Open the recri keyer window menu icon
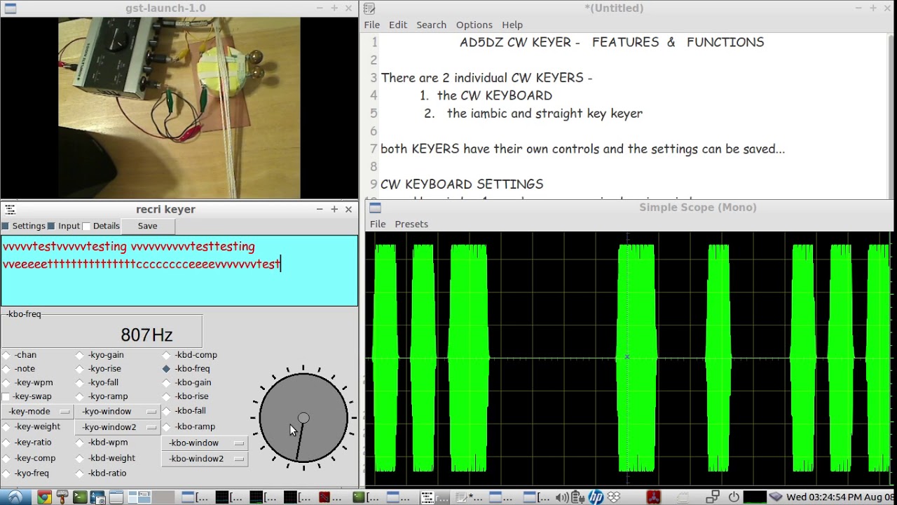The height and width of the screenshot is (505, 897). click(x=9, y=209)
